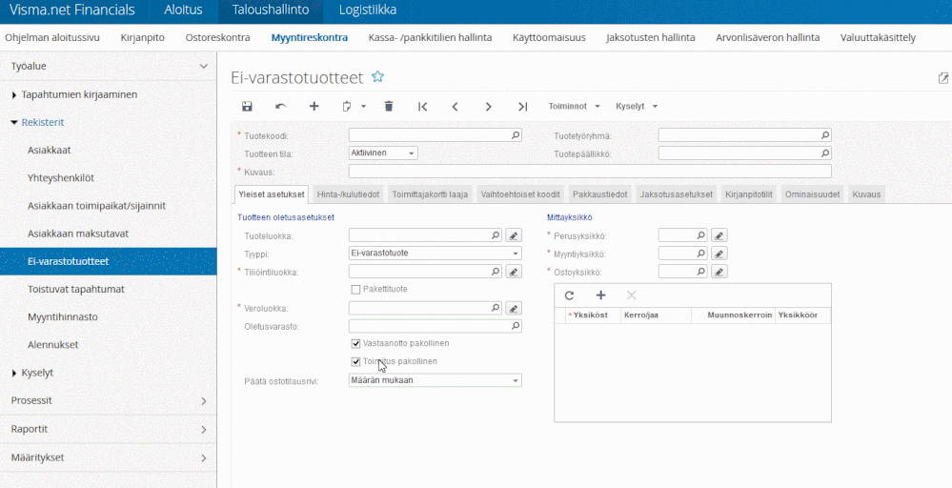Refresh the unit conversion table
The height and width of the screenshot is (488, 952).
pyautogui.click(x=570, y=296)
